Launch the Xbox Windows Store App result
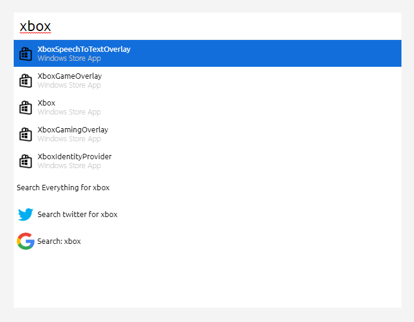This screenshot has width=414, height=322. coord(208,107)
